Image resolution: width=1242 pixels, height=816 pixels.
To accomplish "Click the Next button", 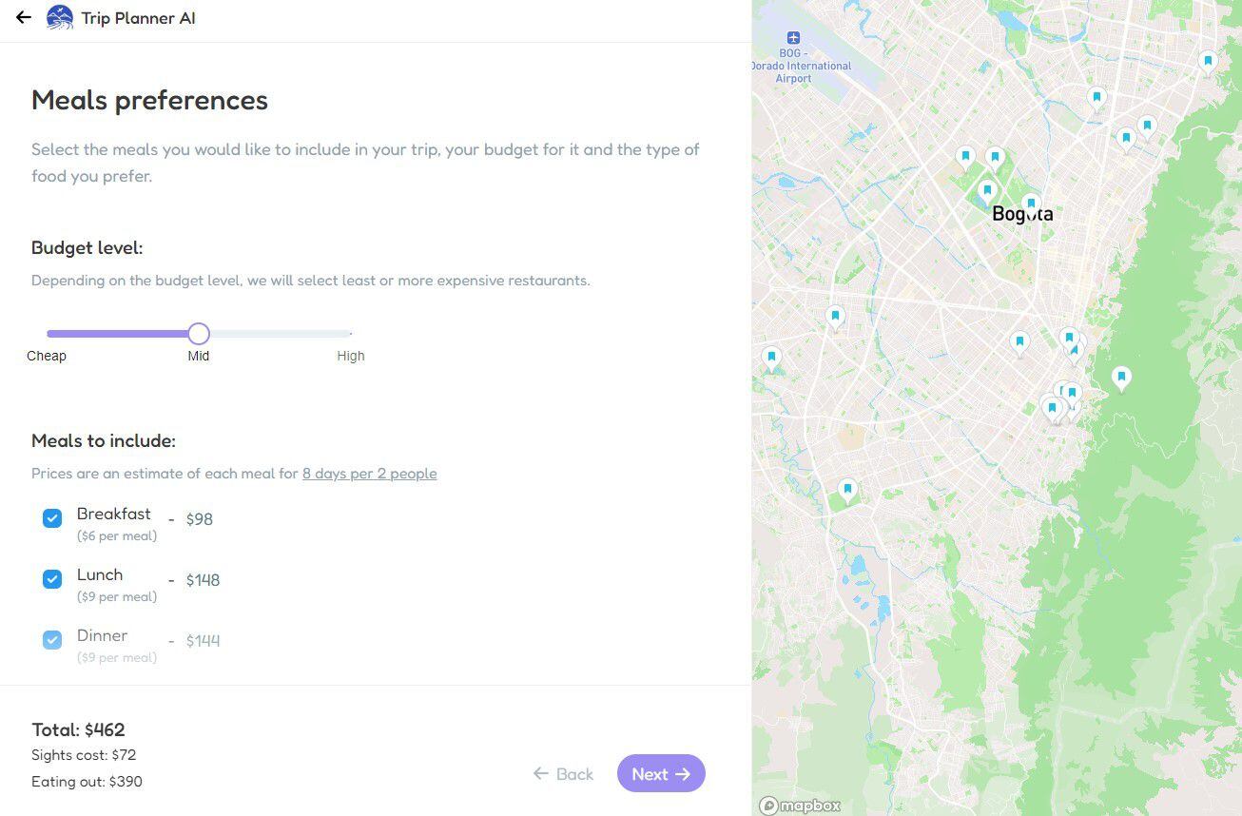I will pos(661,773).
